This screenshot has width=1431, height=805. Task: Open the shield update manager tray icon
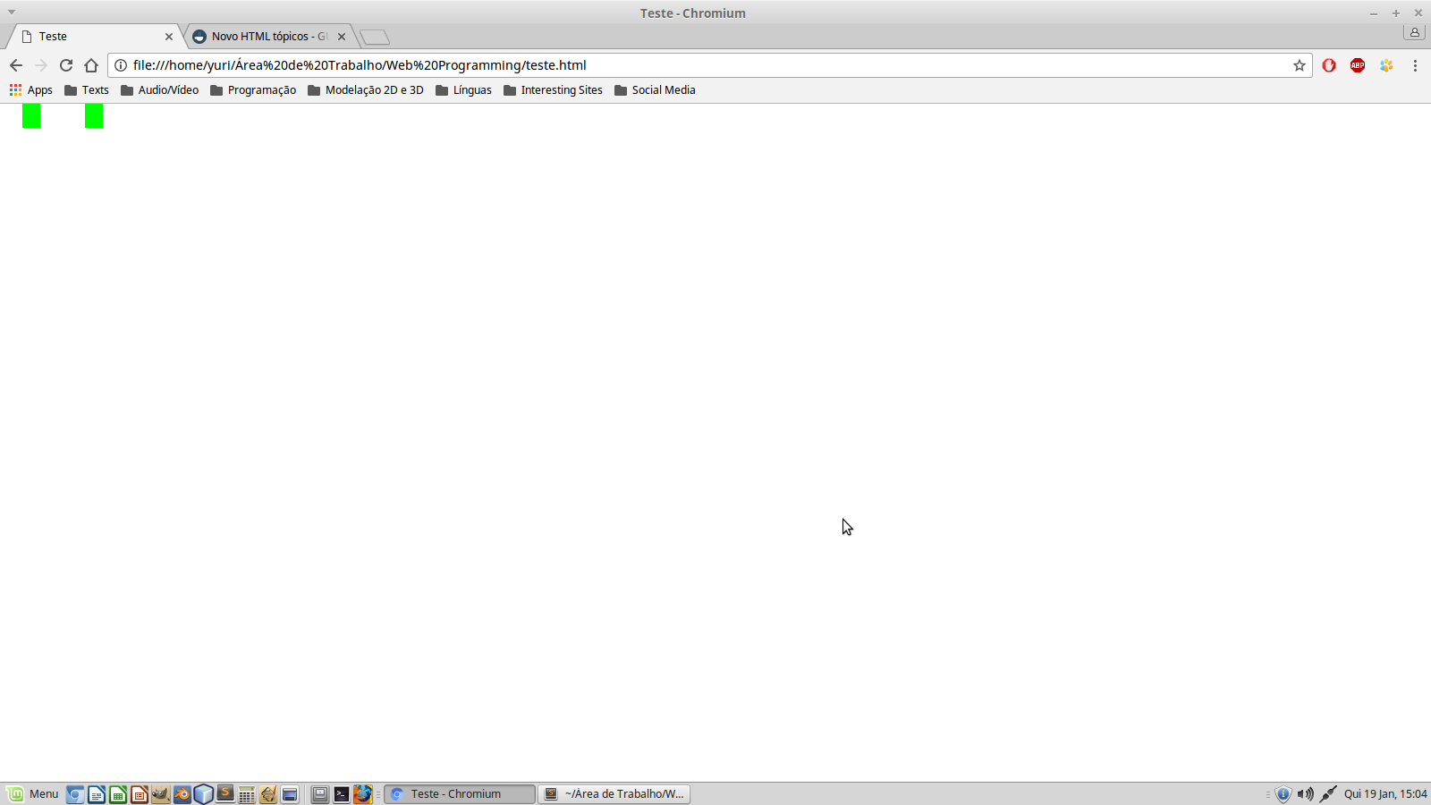click(1283, 794)
